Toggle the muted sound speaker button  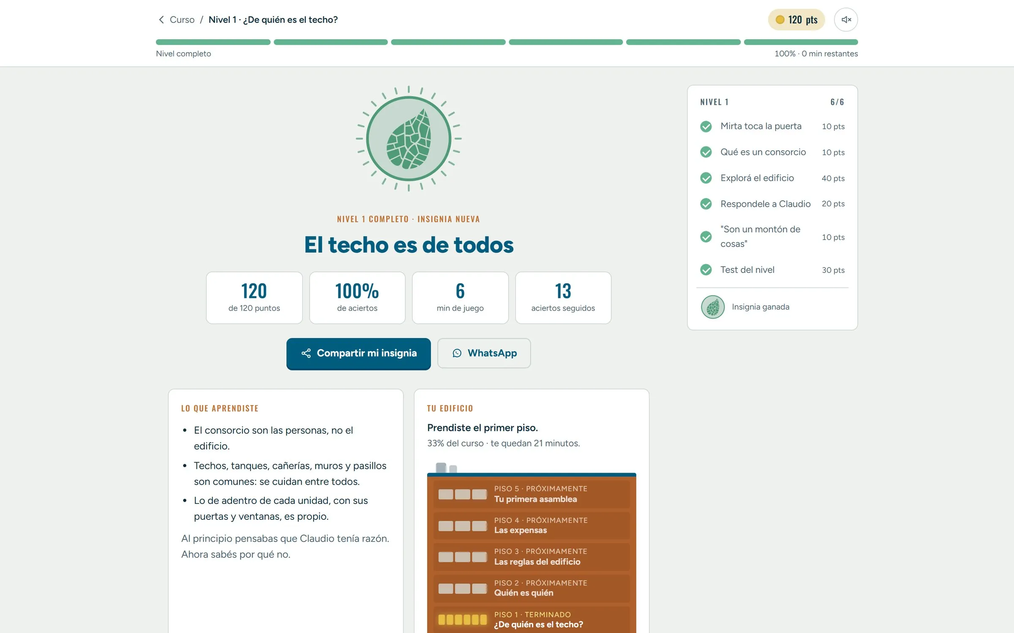846,20
